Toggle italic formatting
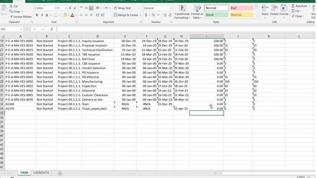317x178 pixels. [42, 15]
